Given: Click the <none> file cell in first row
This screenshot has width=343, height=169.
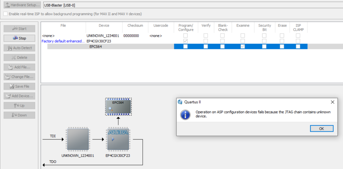Looking at the screenshot, I should 48,36.
